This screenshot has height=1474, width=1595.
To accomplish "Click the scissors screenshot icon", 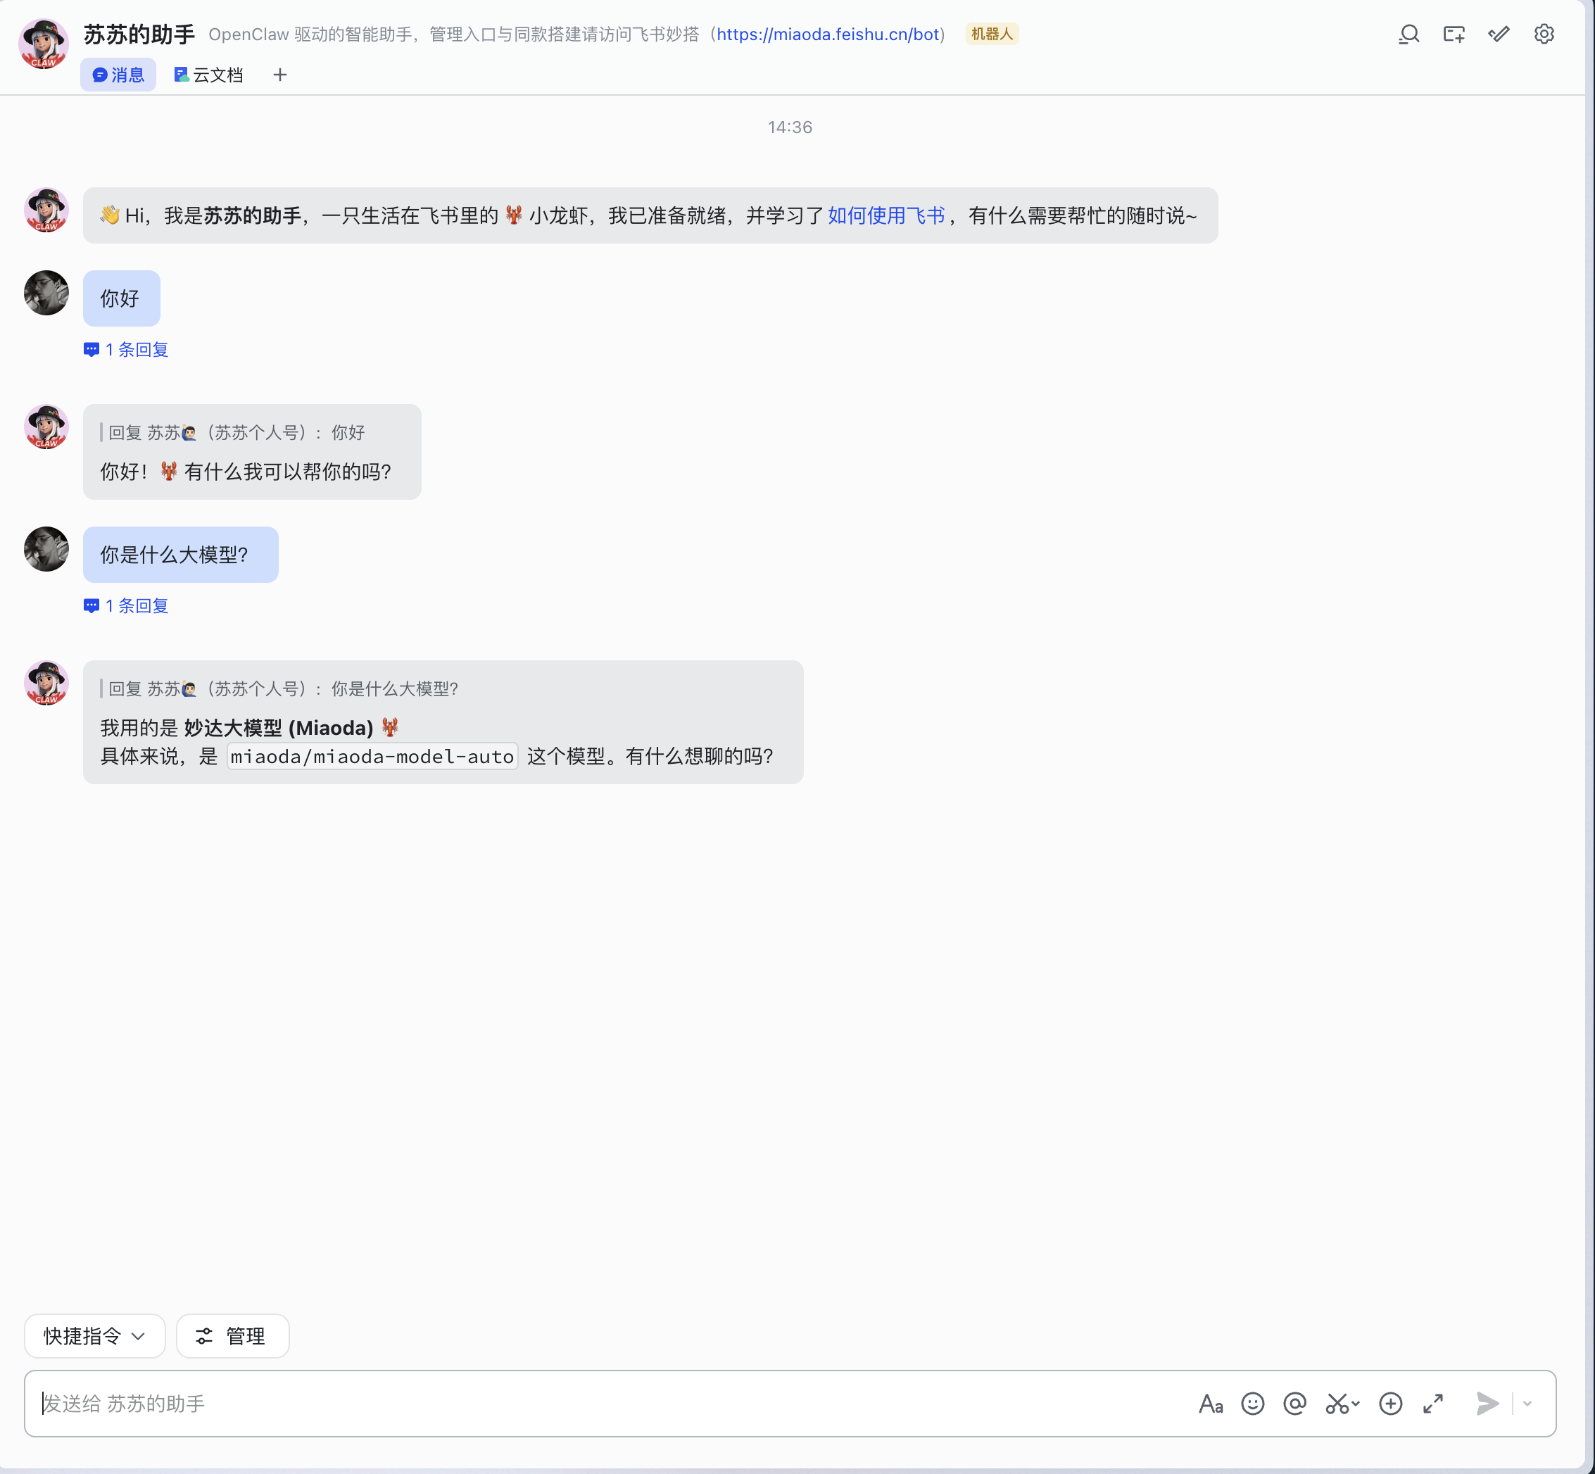I will pyautogui.click(x=1337, y=1404).
